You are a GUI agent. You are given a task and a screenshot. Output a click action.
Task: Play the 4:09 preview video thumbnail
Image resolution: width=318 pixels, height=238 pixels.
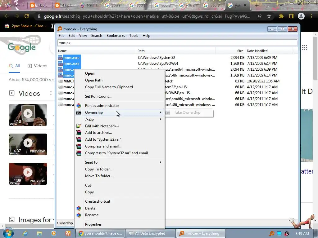point(28,174)
